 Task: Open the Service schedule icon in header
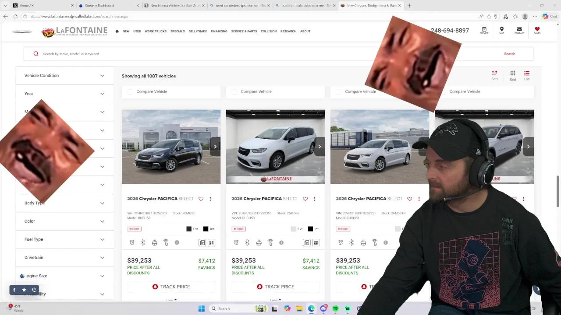coord(484,30)
